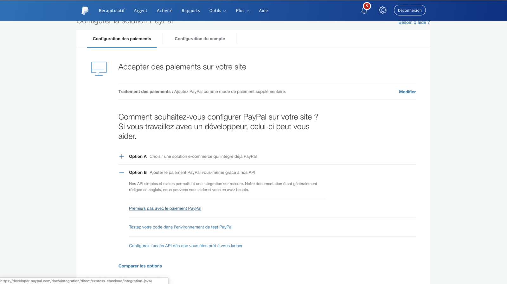Viewport: 507px width, 284px height.
Task: Click the Option A heading text
Action: (138, 156)
